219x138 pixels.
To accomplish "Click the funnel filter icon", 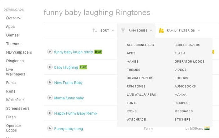I will pyautogui.click(x=123, y=31).
